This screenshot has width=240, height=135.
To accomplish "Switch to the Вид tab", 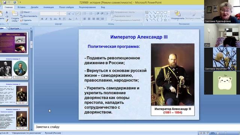I will pyautogui.click(x=103, y=7).
